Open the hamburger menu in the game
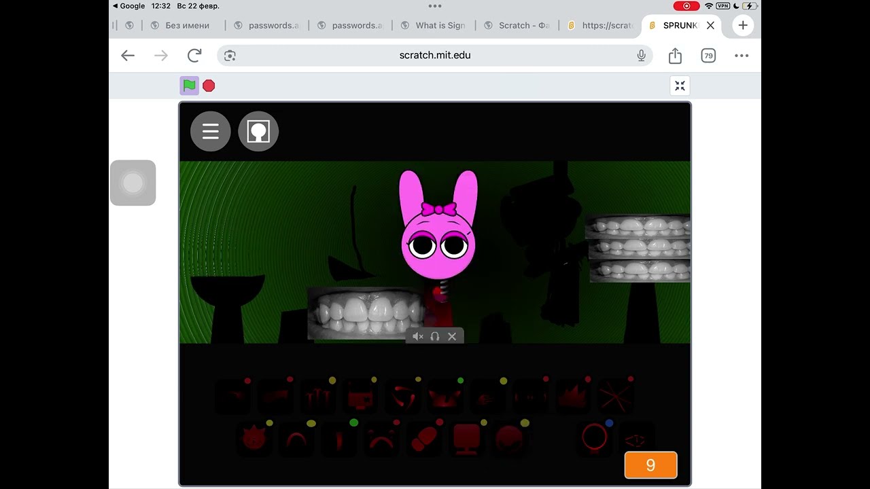This screenshot has height=489, width=870. 211,131
